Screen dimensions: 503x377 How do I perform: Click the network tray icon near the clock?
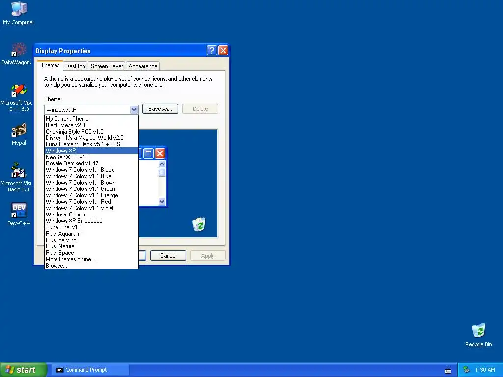pos(466,370)
